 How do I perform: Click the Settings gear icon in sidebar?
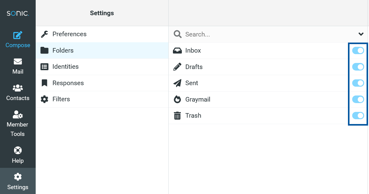point(18,177)
